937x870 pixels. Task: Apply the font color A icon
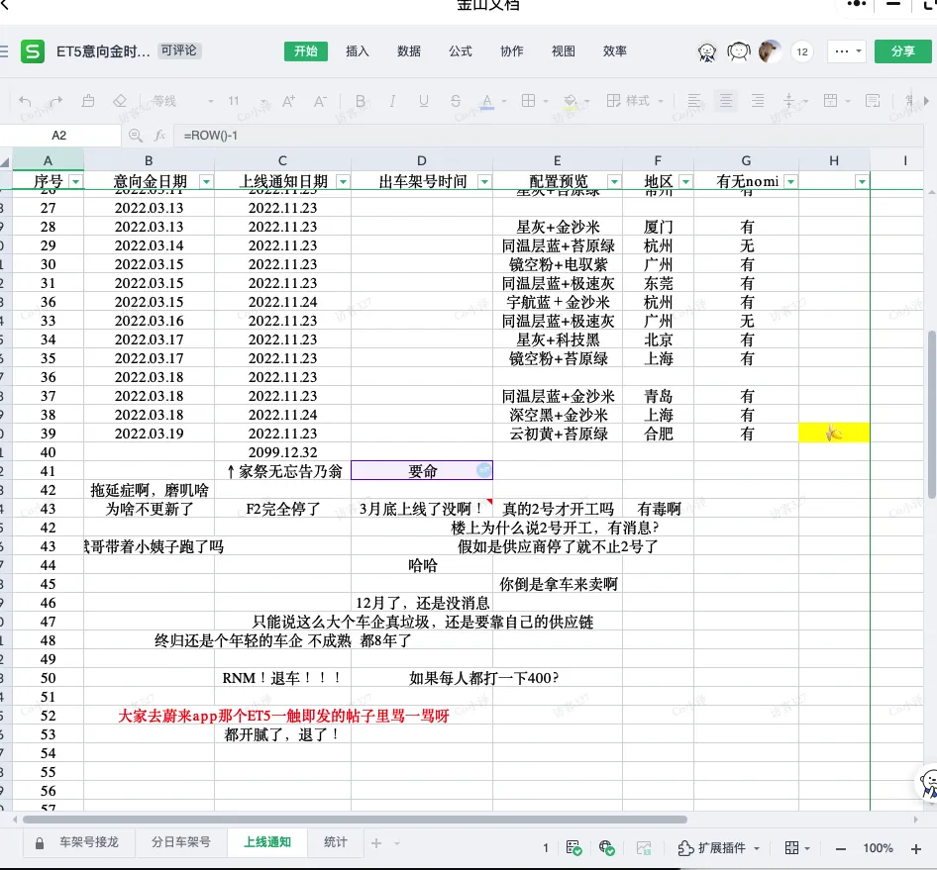click(x=487, y=101)
